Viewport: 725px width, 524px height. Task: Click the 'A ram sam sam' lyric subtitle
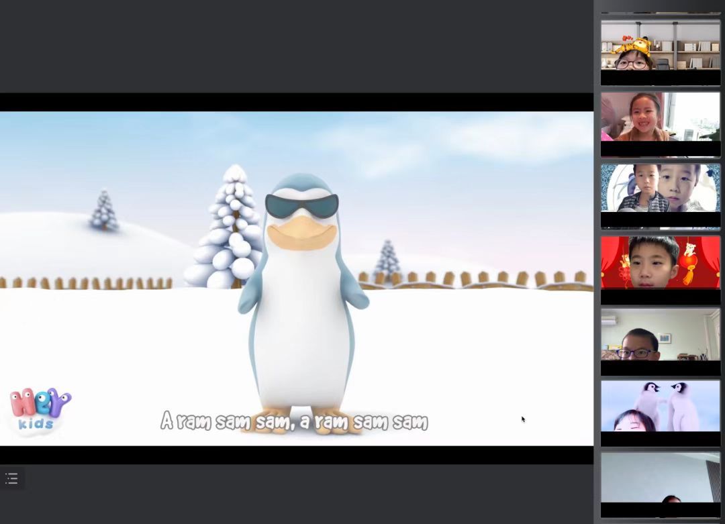point(294,421)
